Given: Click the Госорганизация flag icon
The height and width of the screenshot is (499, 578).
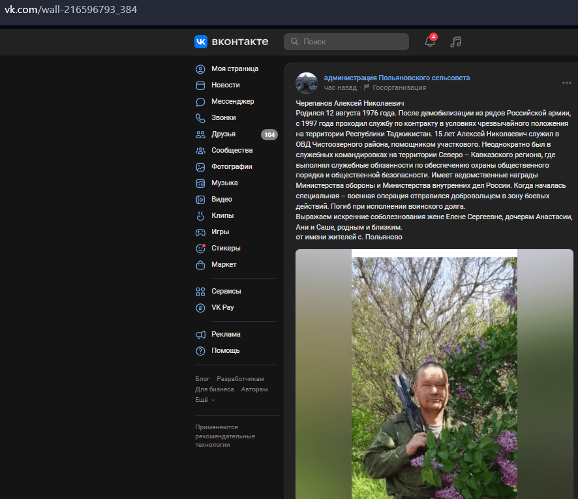Looking at the screenshot, I should click(367, 87).
